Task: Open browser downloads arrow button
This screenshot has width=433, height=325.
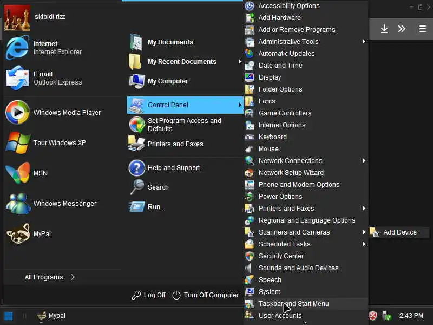Action: [x=384, y=29]
